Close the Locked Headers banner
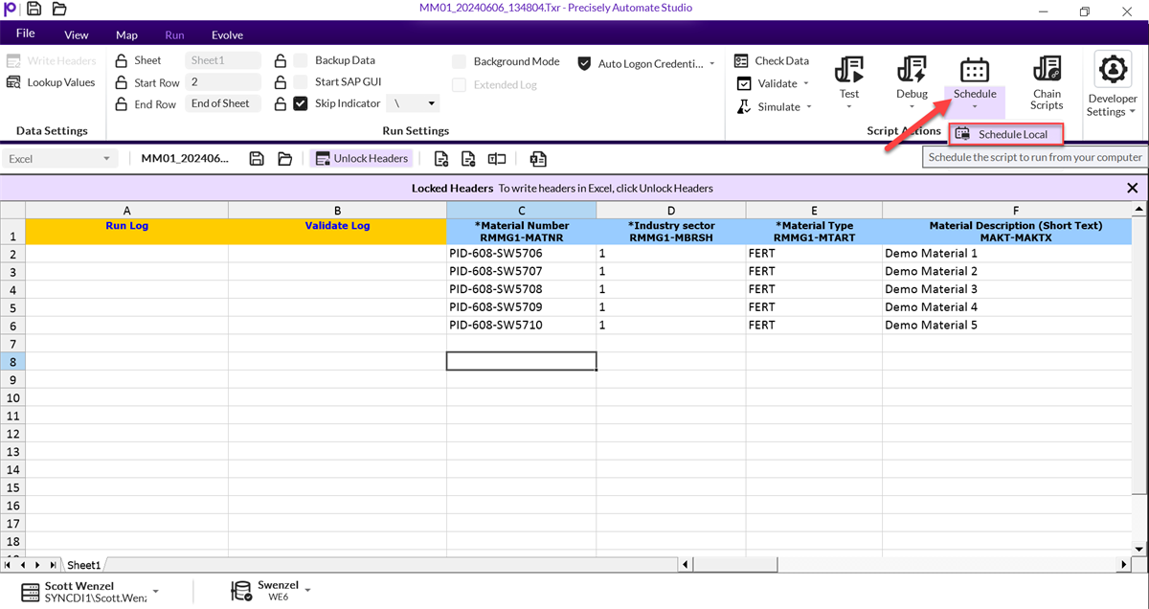 (x=1133, y=189)
